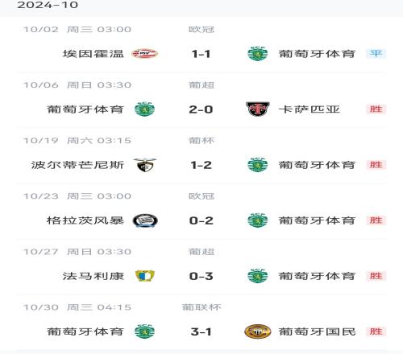403x354 pixels.
Task: Click Sporting logo beside the 1-1 score
Action: coord(258,54)
